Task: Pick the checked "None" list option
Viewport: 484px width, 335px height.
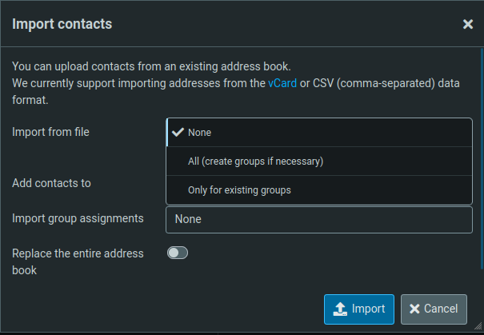Action: [200, 133]
